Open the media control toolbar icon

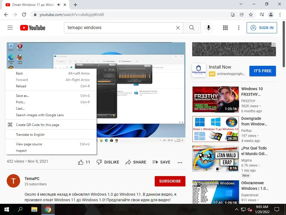(x=262, y=15)
